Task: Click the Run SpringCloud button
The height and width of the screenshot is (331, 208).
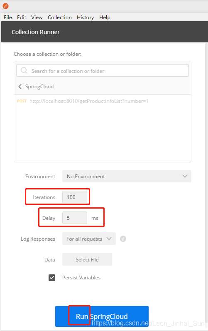Action: (102, 316)
